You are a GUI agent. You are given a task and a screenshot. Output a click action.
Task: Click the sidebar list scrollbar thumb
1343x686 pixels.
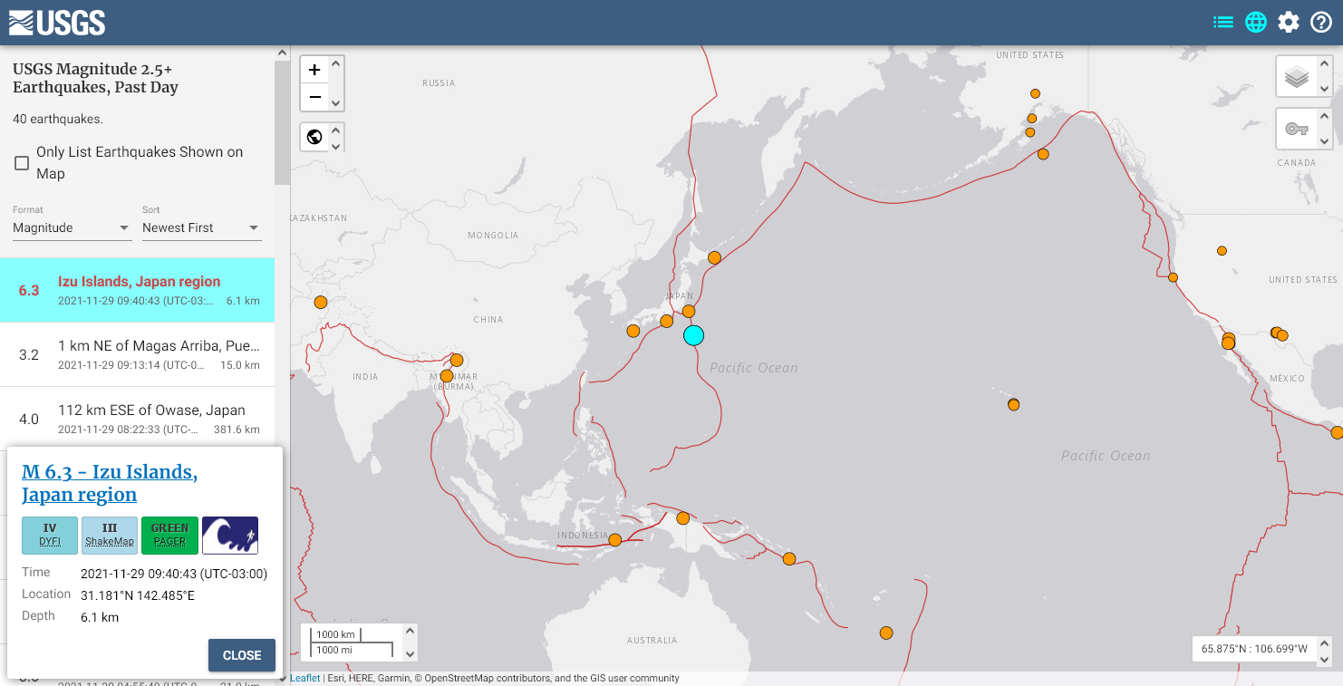(x=282, y=122)
